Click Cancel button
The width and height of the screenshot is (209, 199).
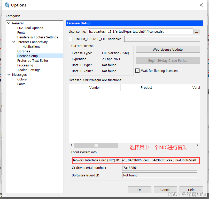pos(165,190)
